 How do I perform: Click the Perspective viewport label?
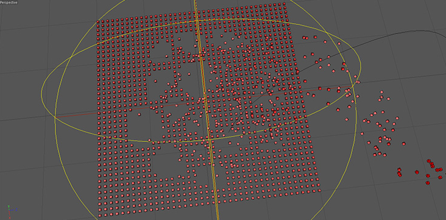pyautogui.click(x=9, y=2)
